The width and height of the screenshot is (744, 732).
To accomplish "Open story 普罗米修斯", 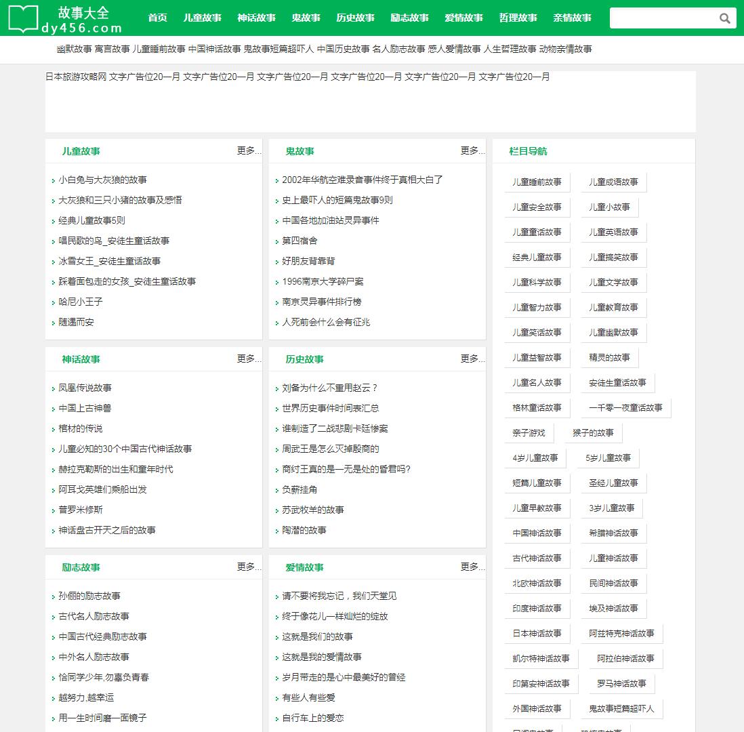I will click(81, 510).
